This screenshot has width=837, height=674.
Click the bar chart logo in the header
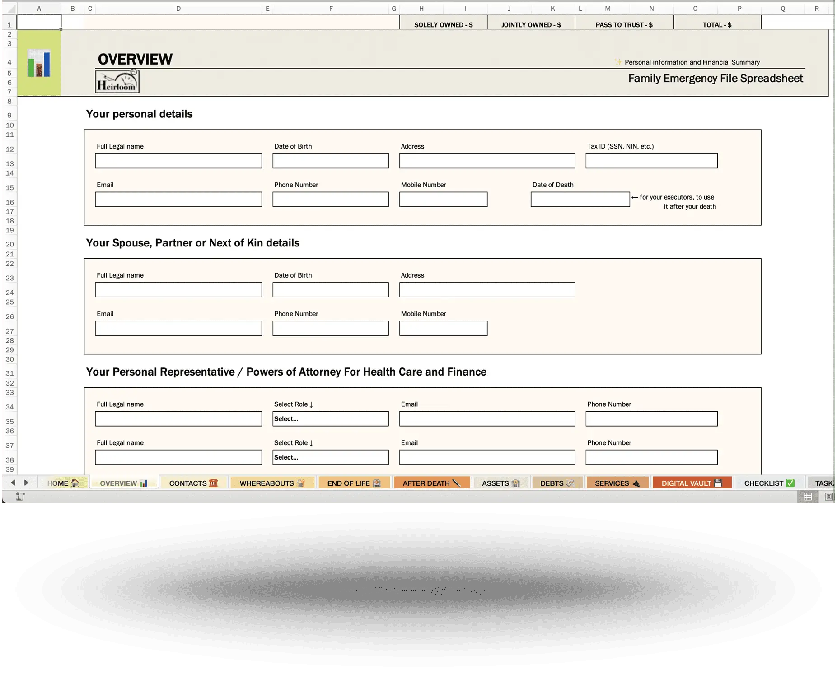tap(38, 62)
